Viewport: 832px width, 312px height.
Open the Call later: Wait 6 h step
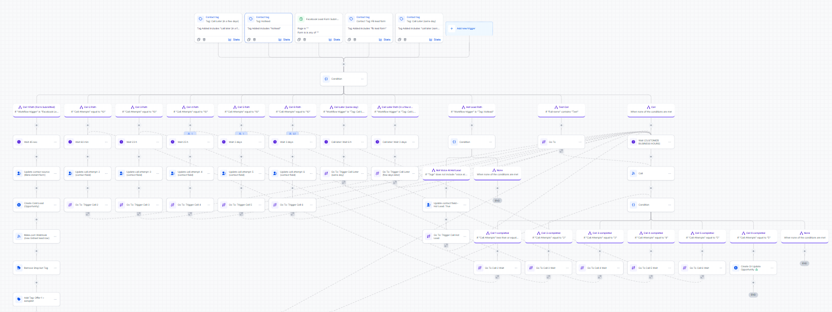[344, 142]
